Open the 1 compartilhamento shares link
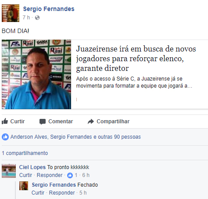The height and width of the screenshot is (199, 208). (x=25, y=153)
